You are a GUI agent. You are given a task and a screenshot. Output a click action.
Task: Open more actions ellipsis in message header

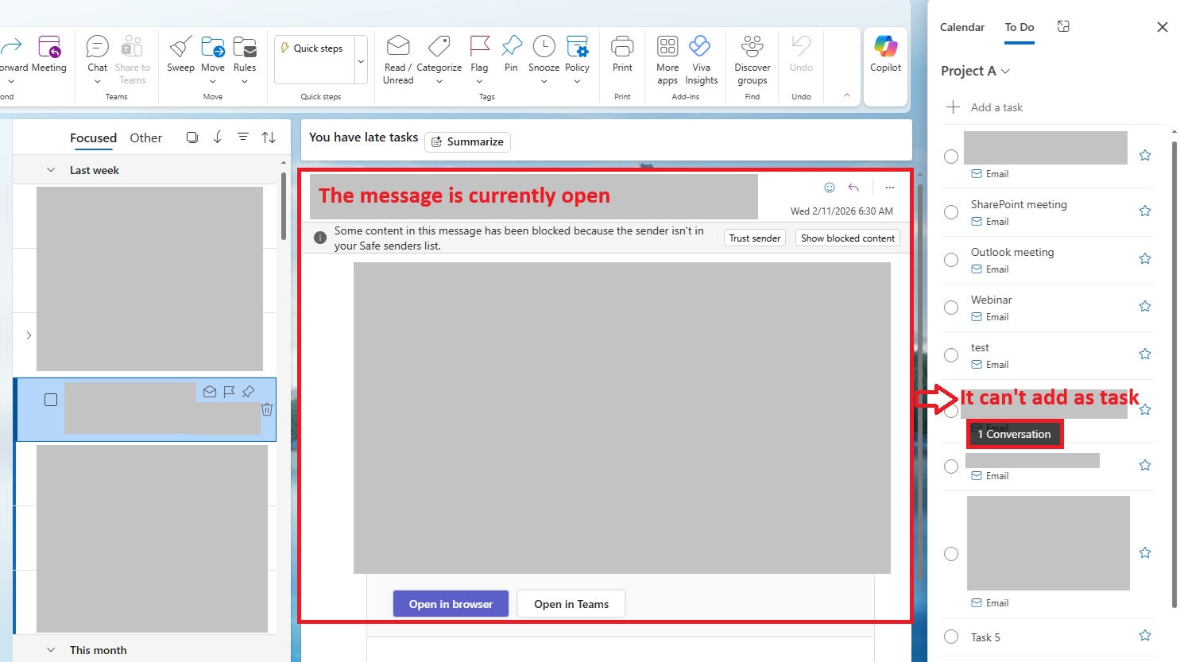tap(890, 188)
